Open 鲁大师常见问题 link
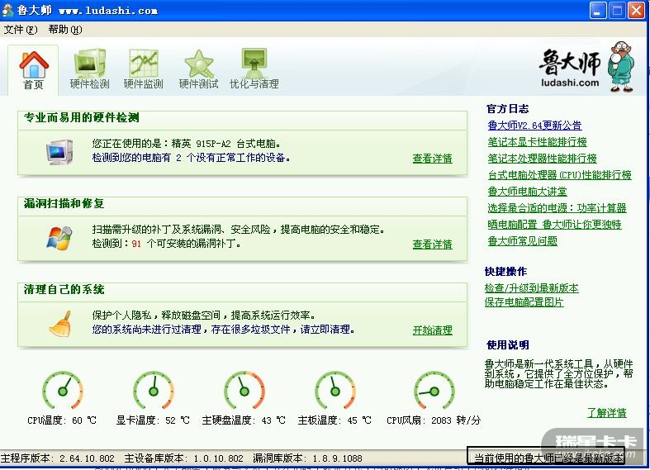The height and width of the screenshot is (470, 650). 522,241
